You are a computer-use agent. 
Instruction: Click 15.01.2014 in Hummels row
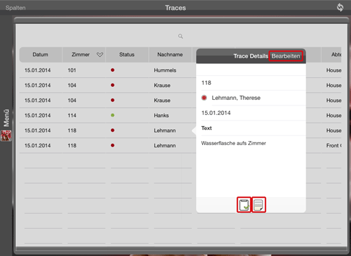pos(38,71)
